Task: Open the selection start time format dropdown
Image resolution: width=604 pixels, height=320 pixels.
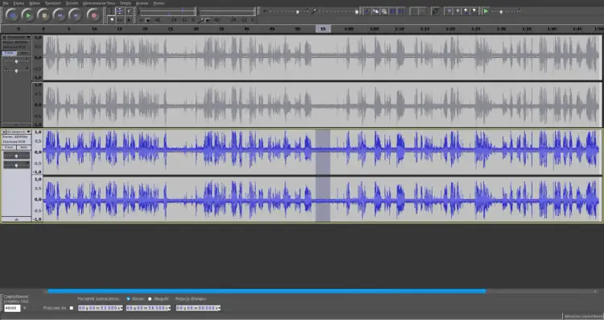Action: tap(122, 308)
